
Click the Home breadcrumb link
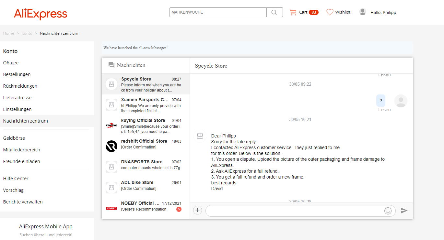pos(8,33)
